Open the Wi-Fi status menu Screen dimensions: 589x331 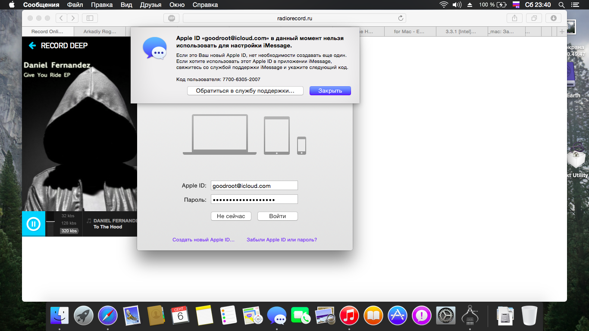[444, 5]
